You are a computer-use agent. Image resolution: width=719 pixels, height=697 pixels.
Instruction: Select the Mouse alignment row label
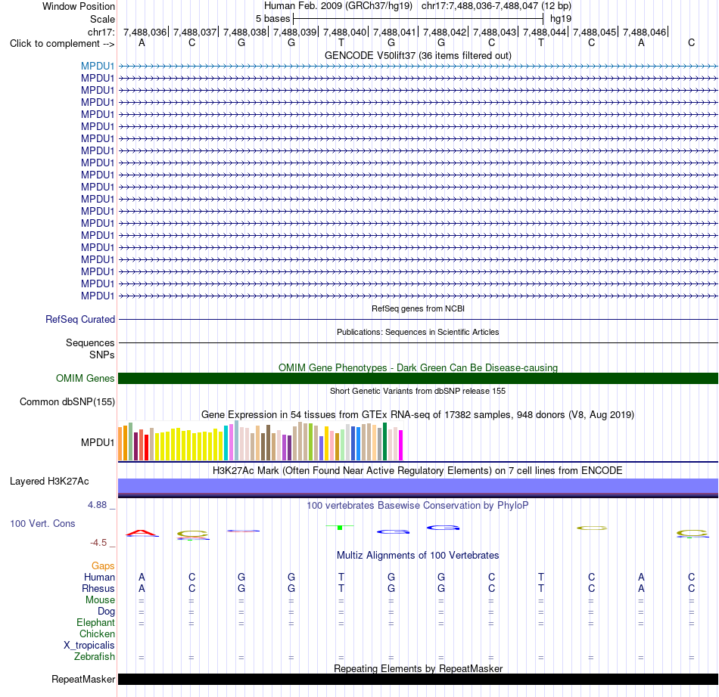[100, 600]
